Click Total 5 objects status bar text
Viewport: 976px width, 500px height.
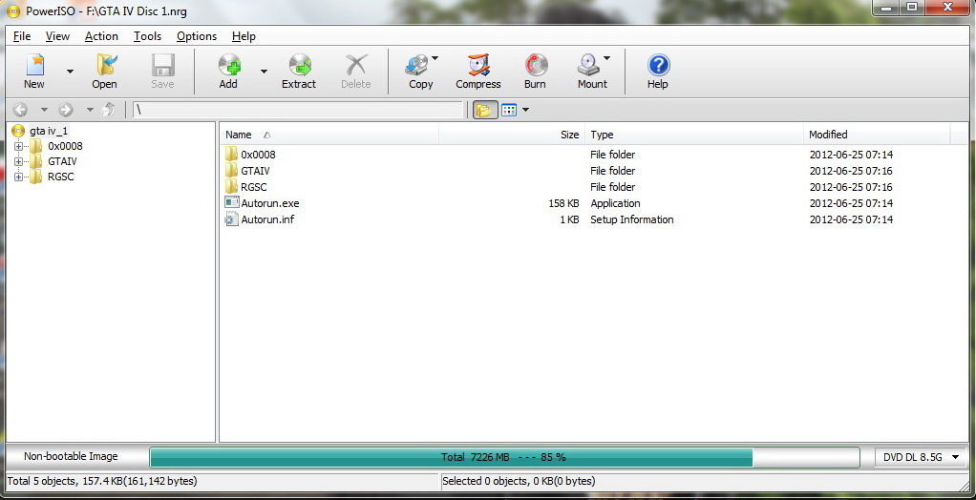(x=103, y=481)
